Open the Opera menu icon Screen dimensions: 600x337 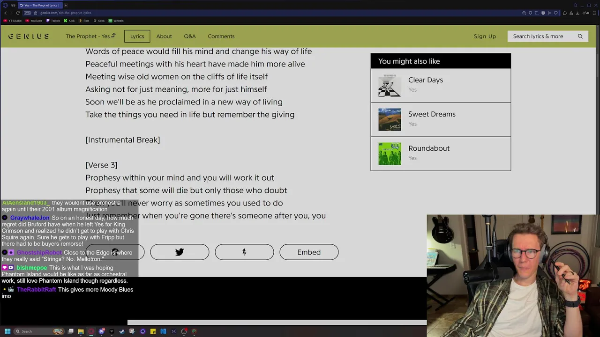point(6,5)
